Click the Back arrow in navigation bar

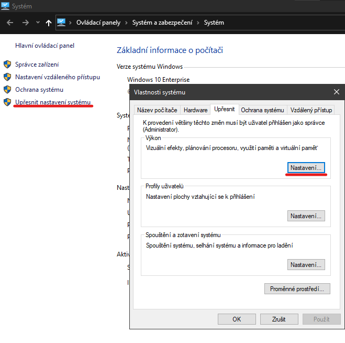(x=10, y=23)
